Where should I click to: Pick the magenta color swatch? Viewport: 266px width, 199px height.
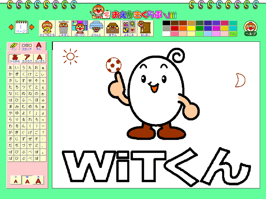tap(216, 28)
